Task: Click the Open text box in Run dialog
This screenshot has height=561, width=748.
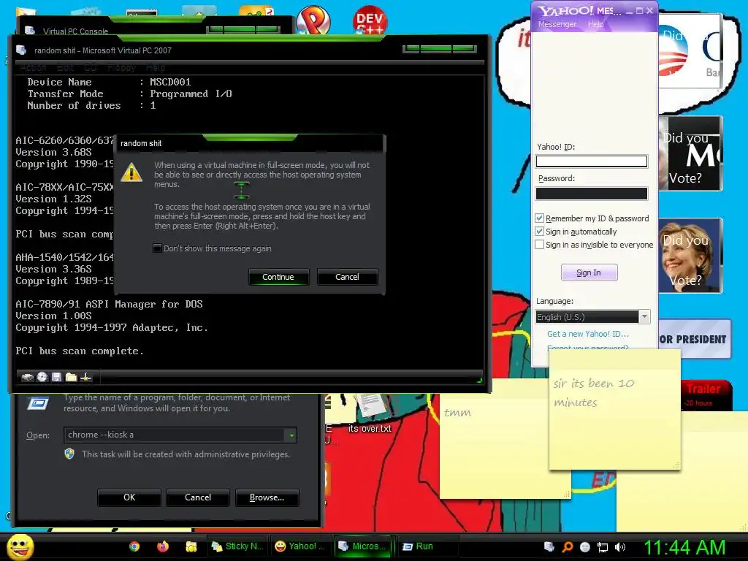Action: click(175, 435)
